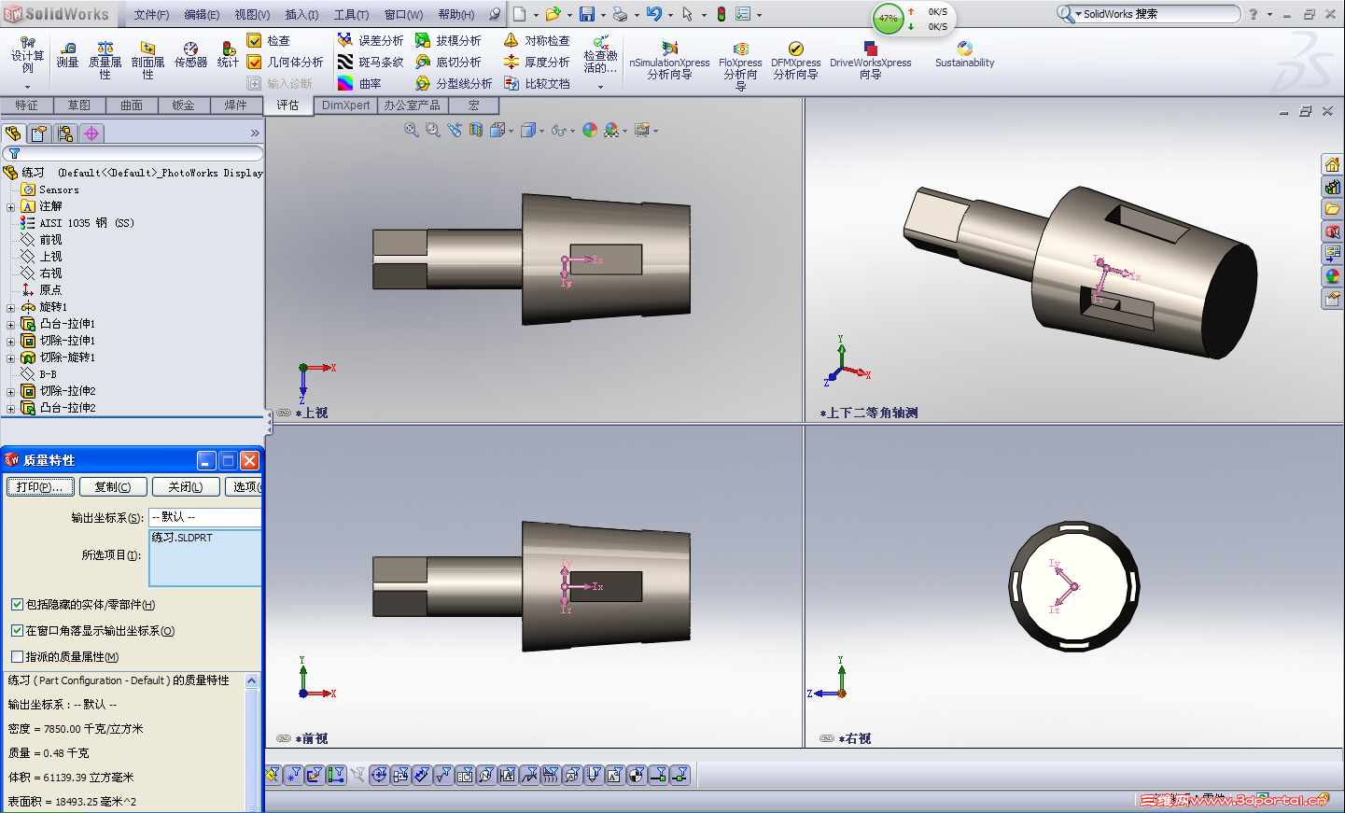Select the 原点 origin in tree
The width and height of the screenshot is (1345, 813).
[50, 290]
